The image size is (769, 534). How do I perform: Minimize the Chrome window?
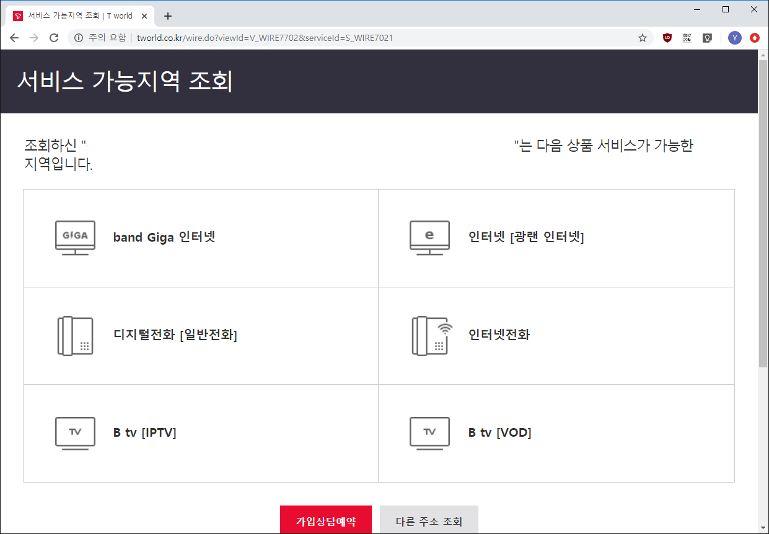[x=697, y=9]
